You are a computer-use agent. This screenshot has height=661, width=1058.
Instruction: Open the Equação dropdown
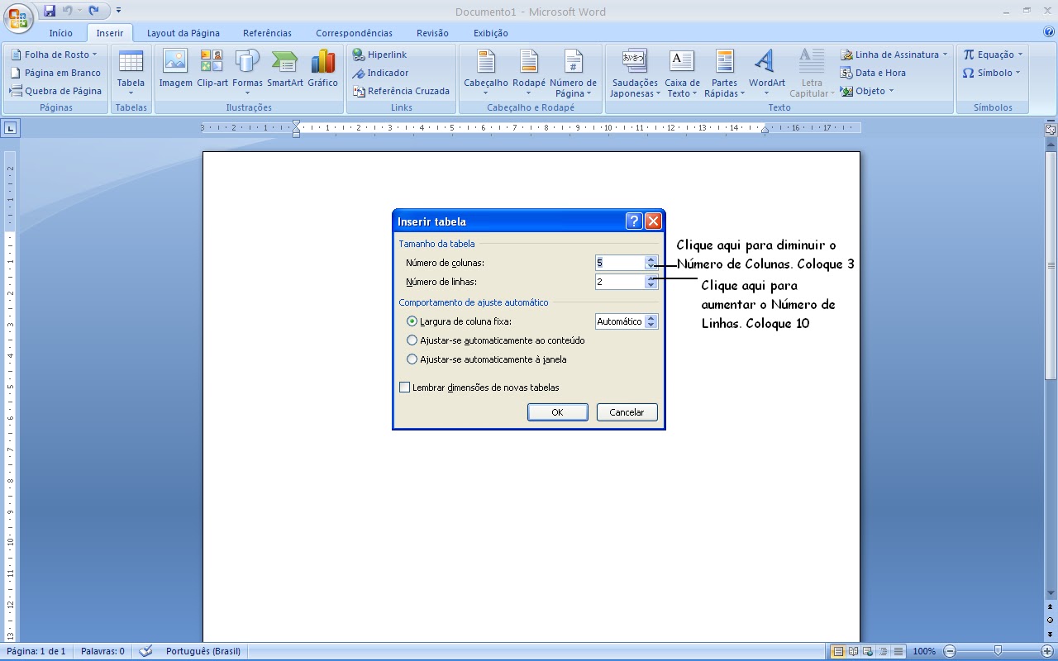coord(1020,55)
